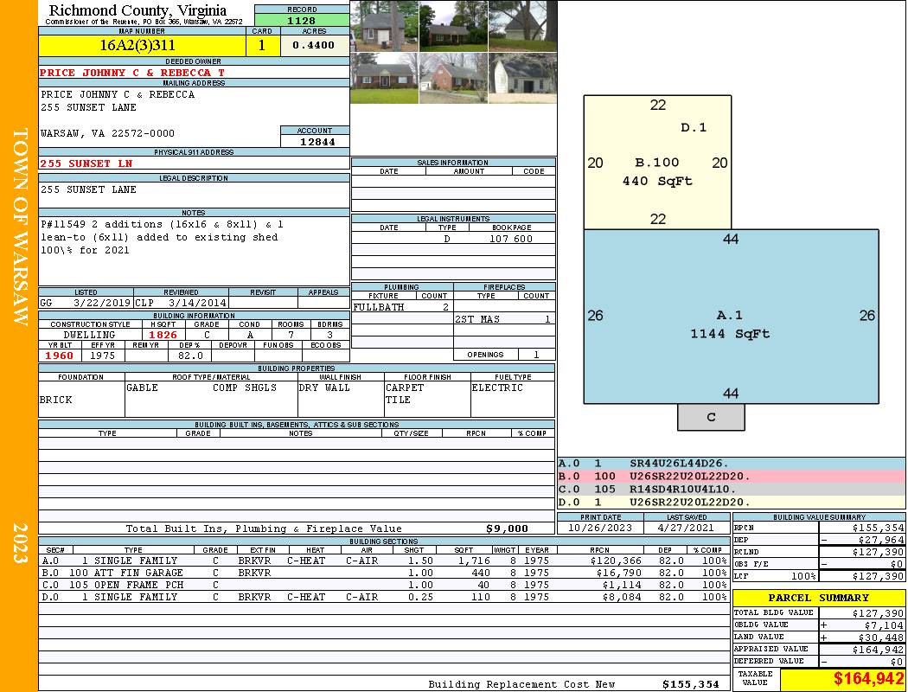The height and width of the screenshot is (692, 908).
Task: Open the front-facing brick house with lawn photo
Action: point(384,78)
